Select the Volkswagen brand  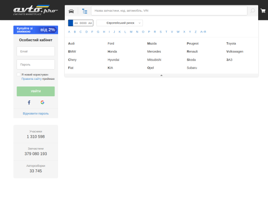[234, 52]
